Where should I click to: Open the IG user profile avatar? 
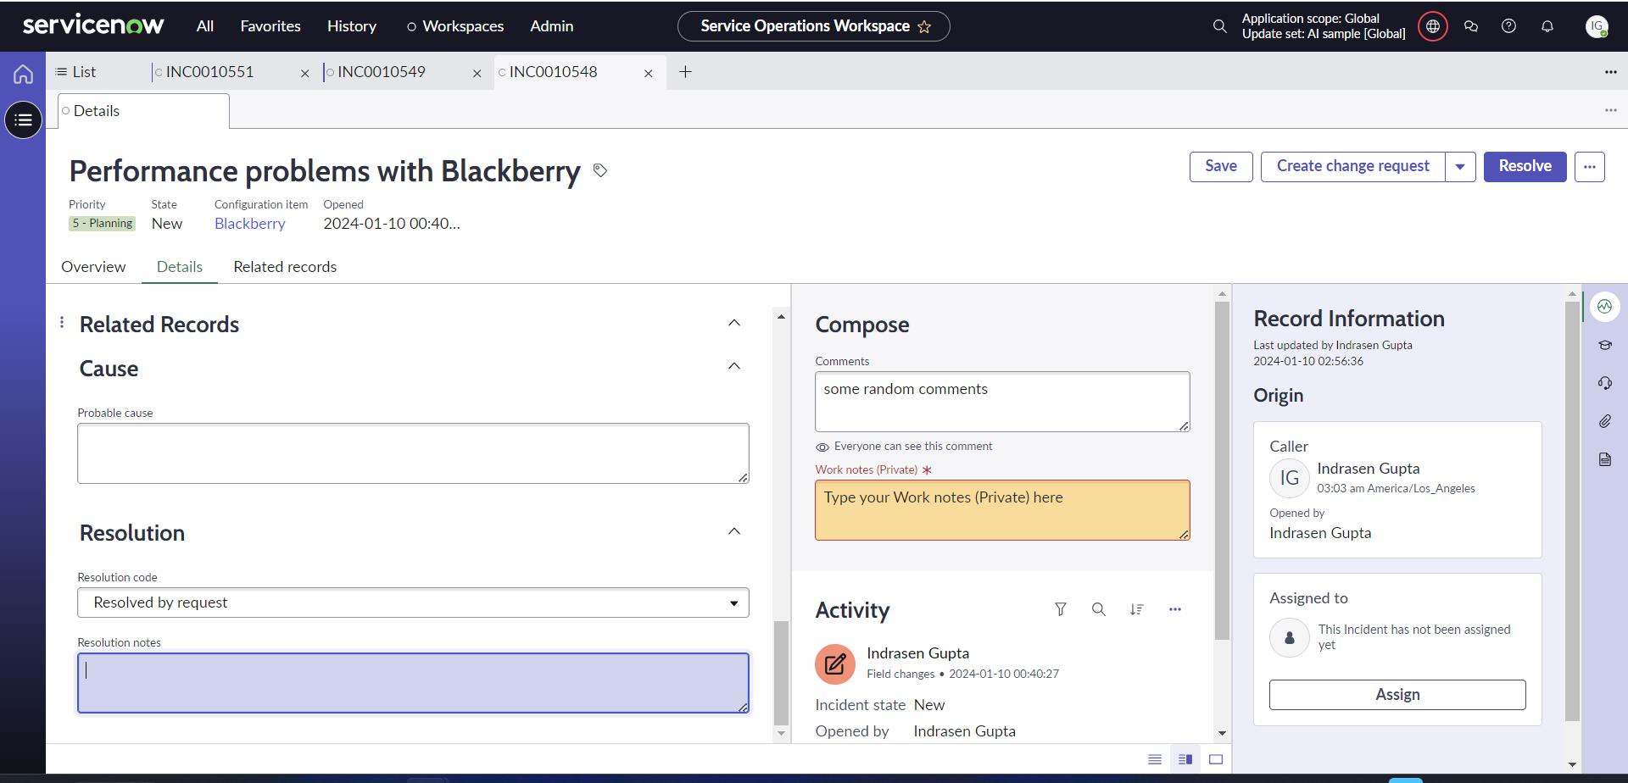1597,26
